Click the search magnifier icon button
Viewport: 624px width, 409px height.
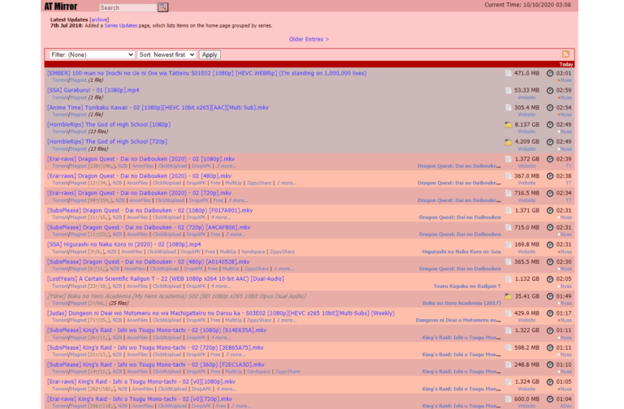click(x=163, y=7)
